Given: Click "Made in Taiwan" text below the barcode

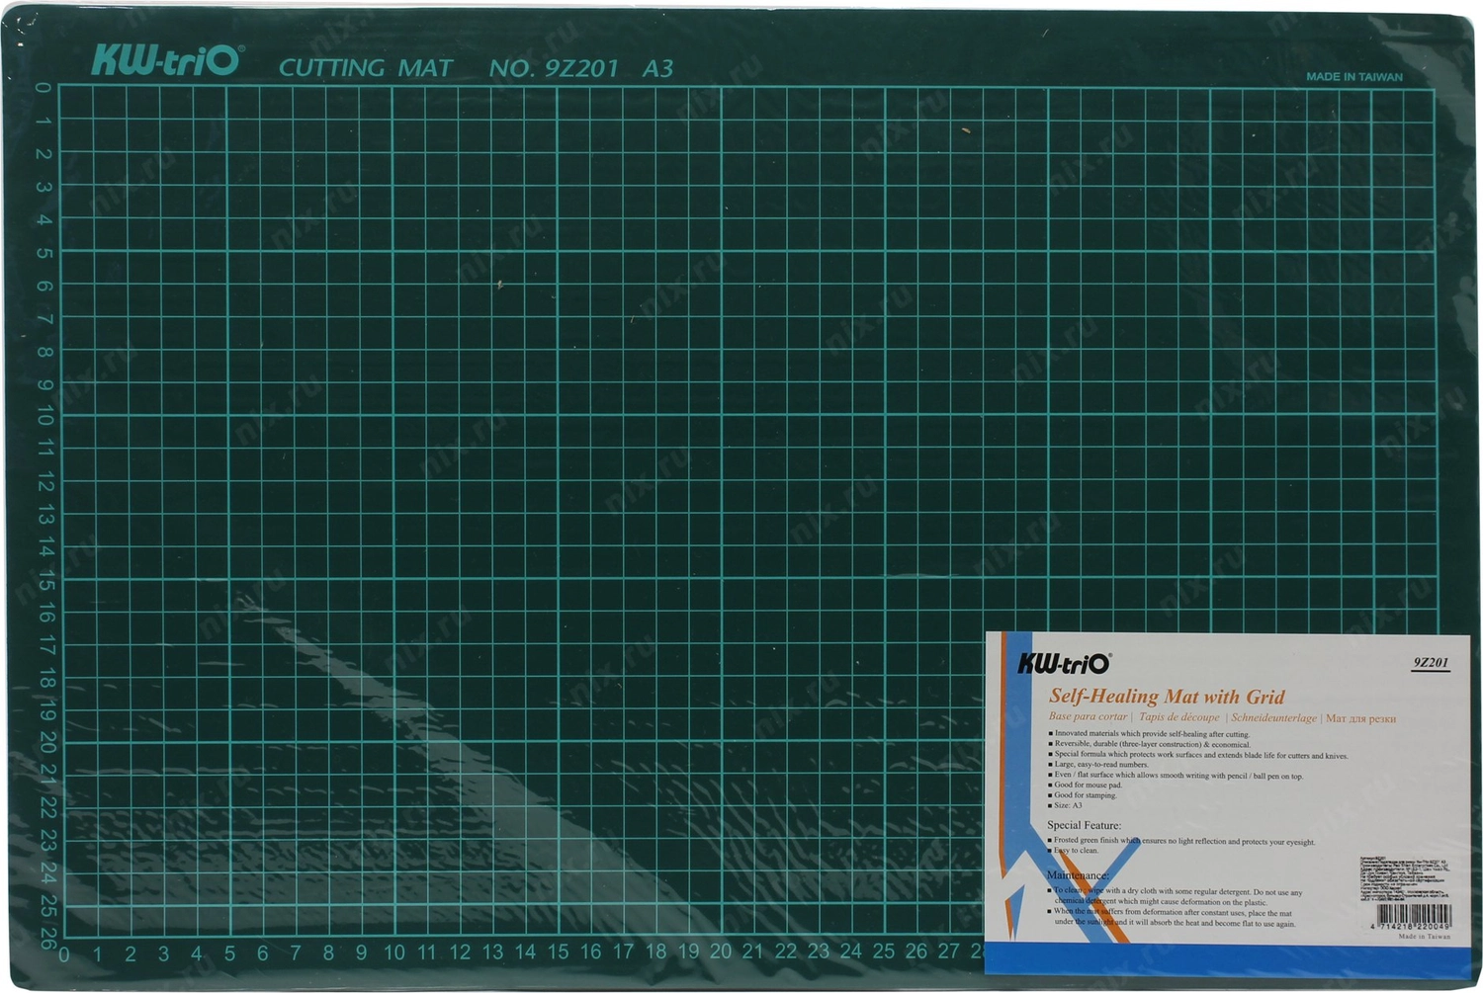Looking at the screenshot, I should (x=1424, y=937).
